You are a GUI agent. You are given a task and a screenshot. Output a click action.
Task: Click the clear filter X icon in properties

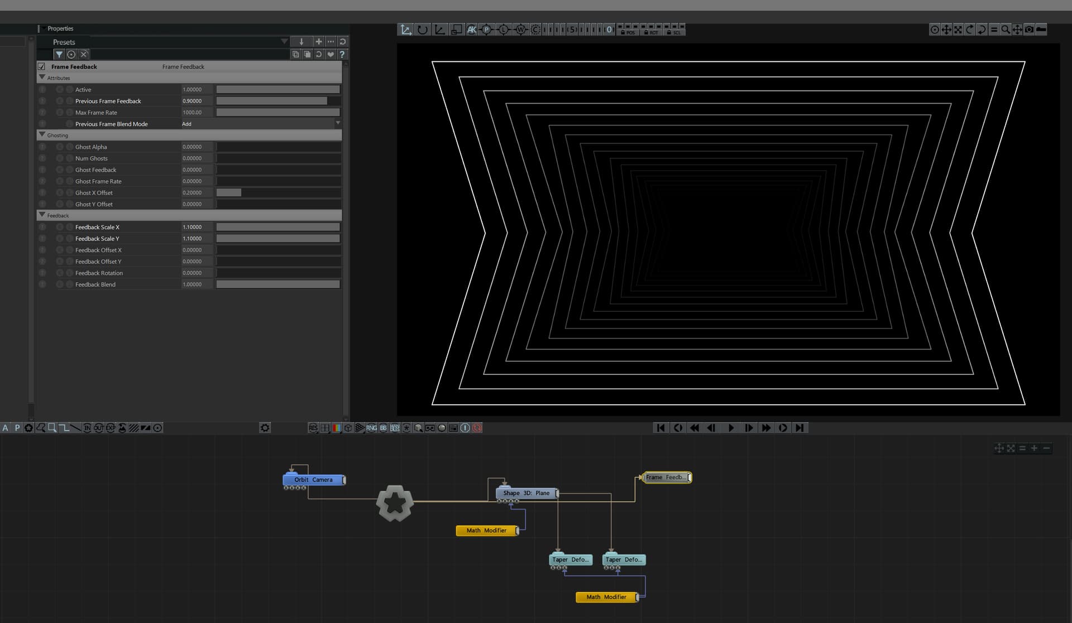coord(84,54)
